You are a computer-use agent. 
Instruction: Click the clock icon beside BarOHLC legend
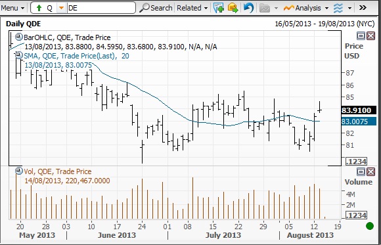(x=18, y=37)
